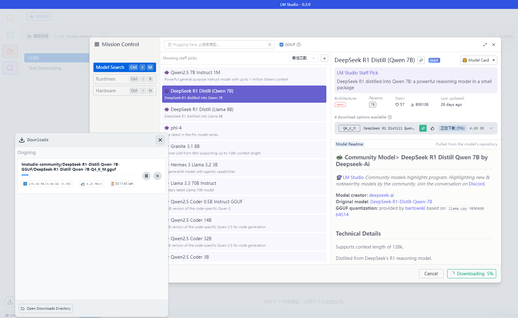Select Qwen2.5 Coder 0.5B Instruct GGUF
Image resolution: width=518 pixels, height=318 pixels.
(247, 205)
